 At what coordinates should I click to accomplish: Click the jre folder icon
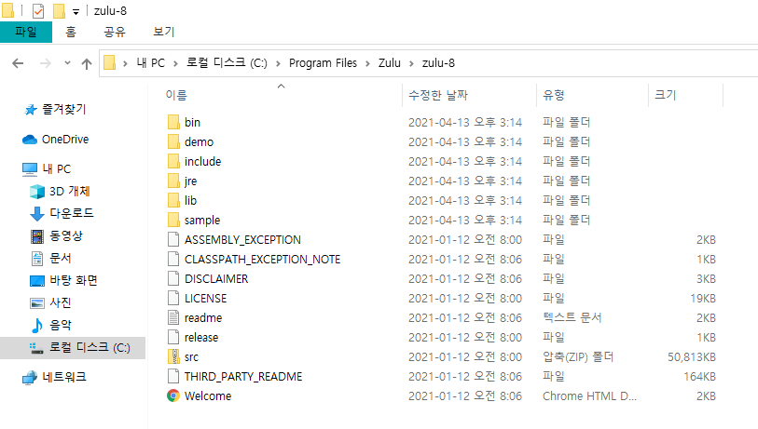tap(173, 181)
